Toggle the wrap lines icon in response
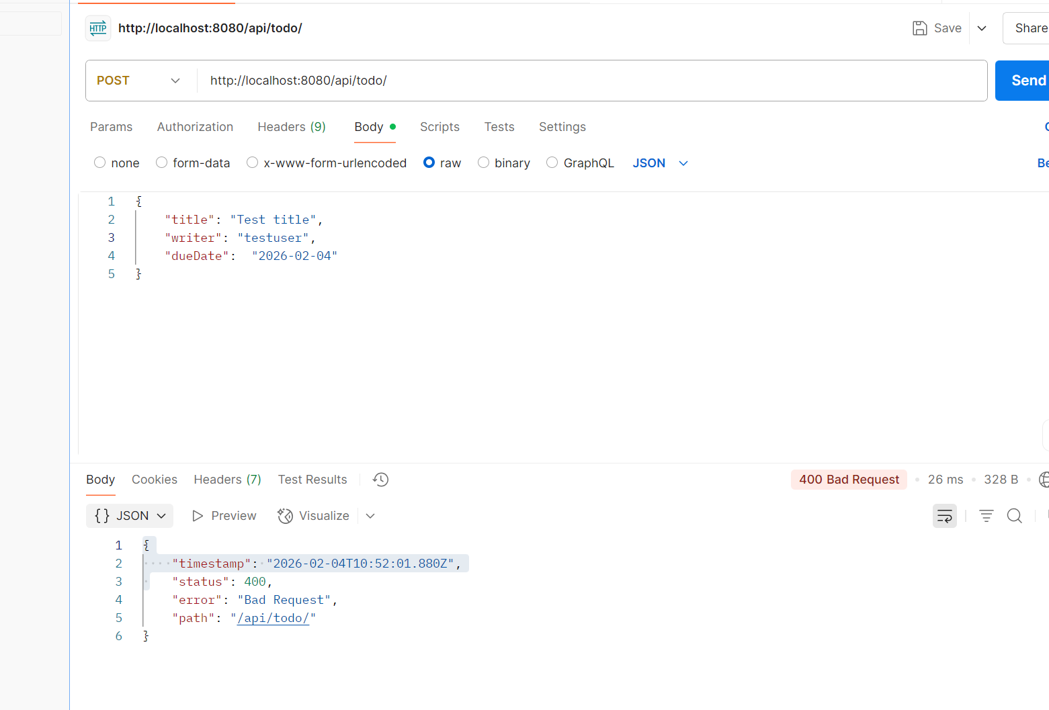The height and width of the screenshot is (710, 1049). [x=944, y=516]
